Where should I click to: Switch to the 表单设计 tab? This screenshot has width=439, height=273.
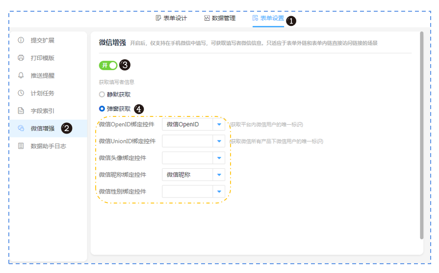point(171,18)
